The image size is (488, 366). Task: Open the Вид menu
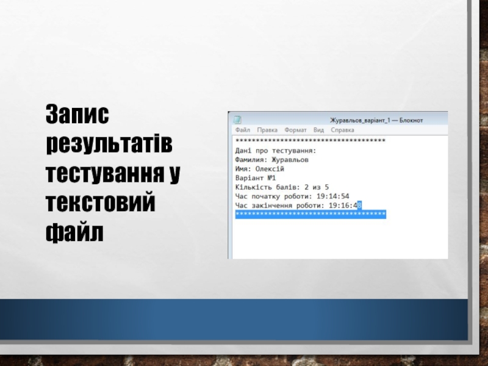[x=318, y=130]
